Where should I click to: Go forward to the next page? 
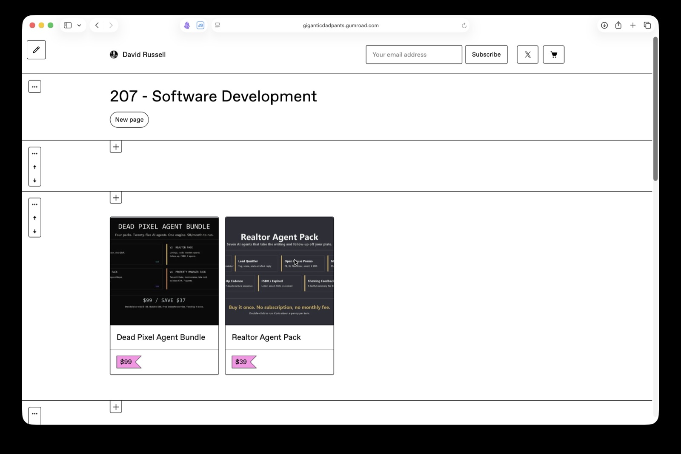point(111,25)
